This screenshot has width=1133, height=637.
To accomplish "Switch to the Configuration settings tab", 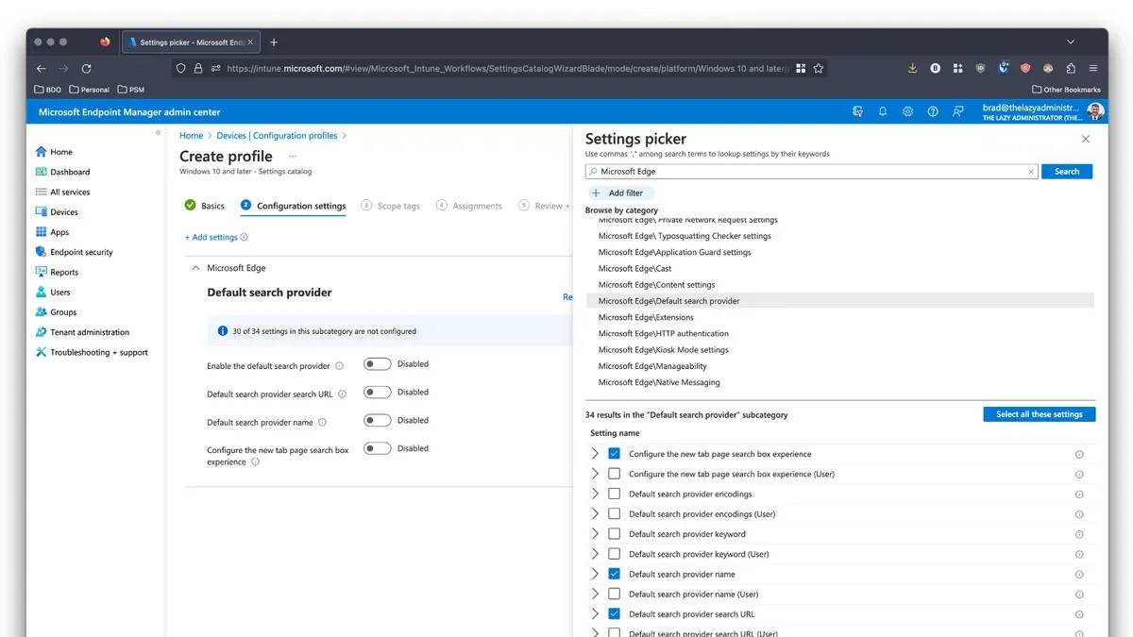I will point(294,206).
